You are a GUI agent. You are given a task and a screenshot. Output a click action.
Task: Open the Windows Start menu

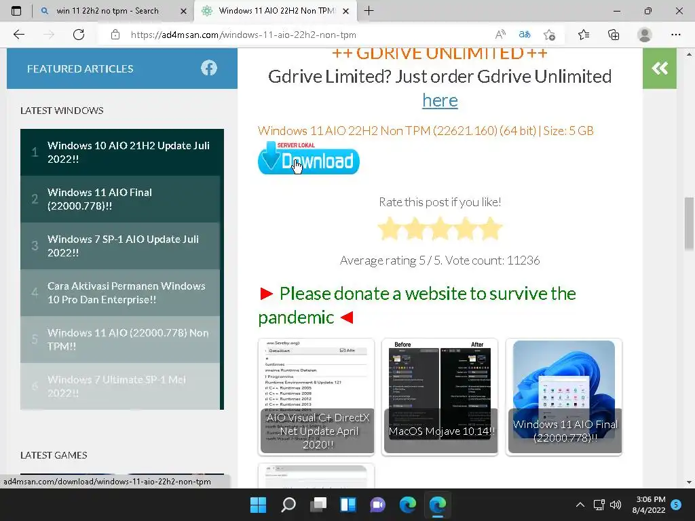pyautogui.click(x=258, y=505)
